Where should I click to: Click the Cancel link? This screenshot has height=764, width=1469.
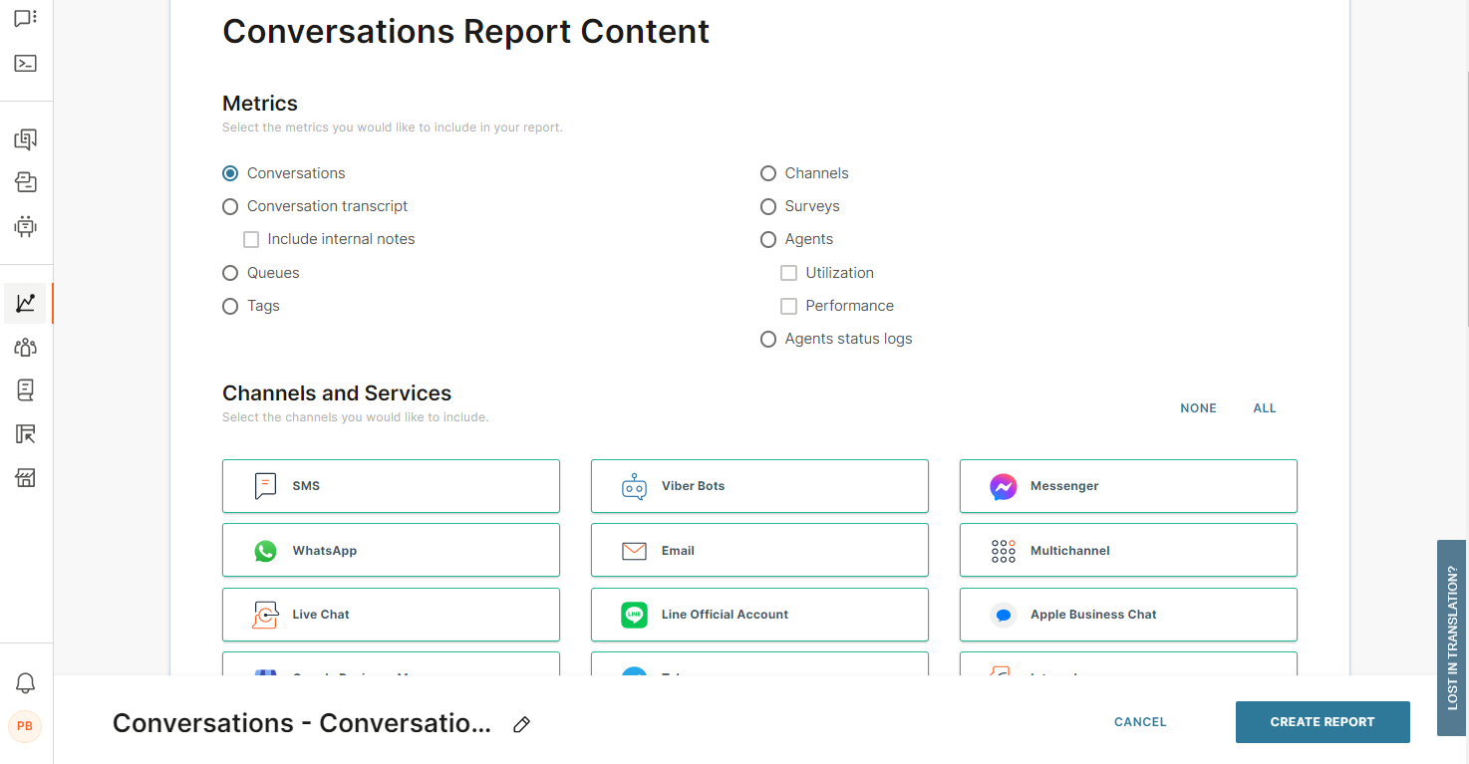1140,722
